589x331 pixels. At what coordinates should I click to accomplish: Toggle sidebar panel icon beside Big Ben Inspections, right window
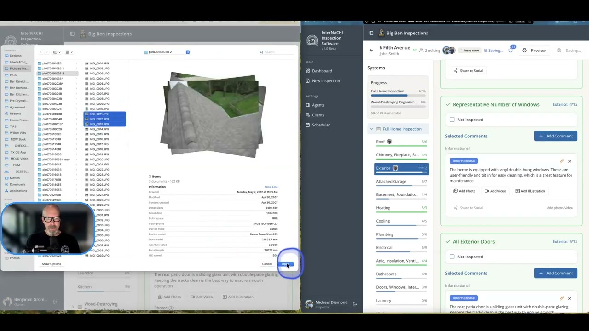point(371,33)
